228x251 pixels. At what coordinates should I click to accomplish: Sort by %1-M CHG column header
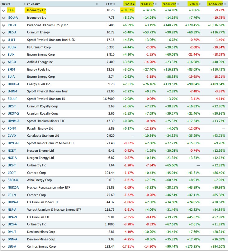click(x=148, y=4)
